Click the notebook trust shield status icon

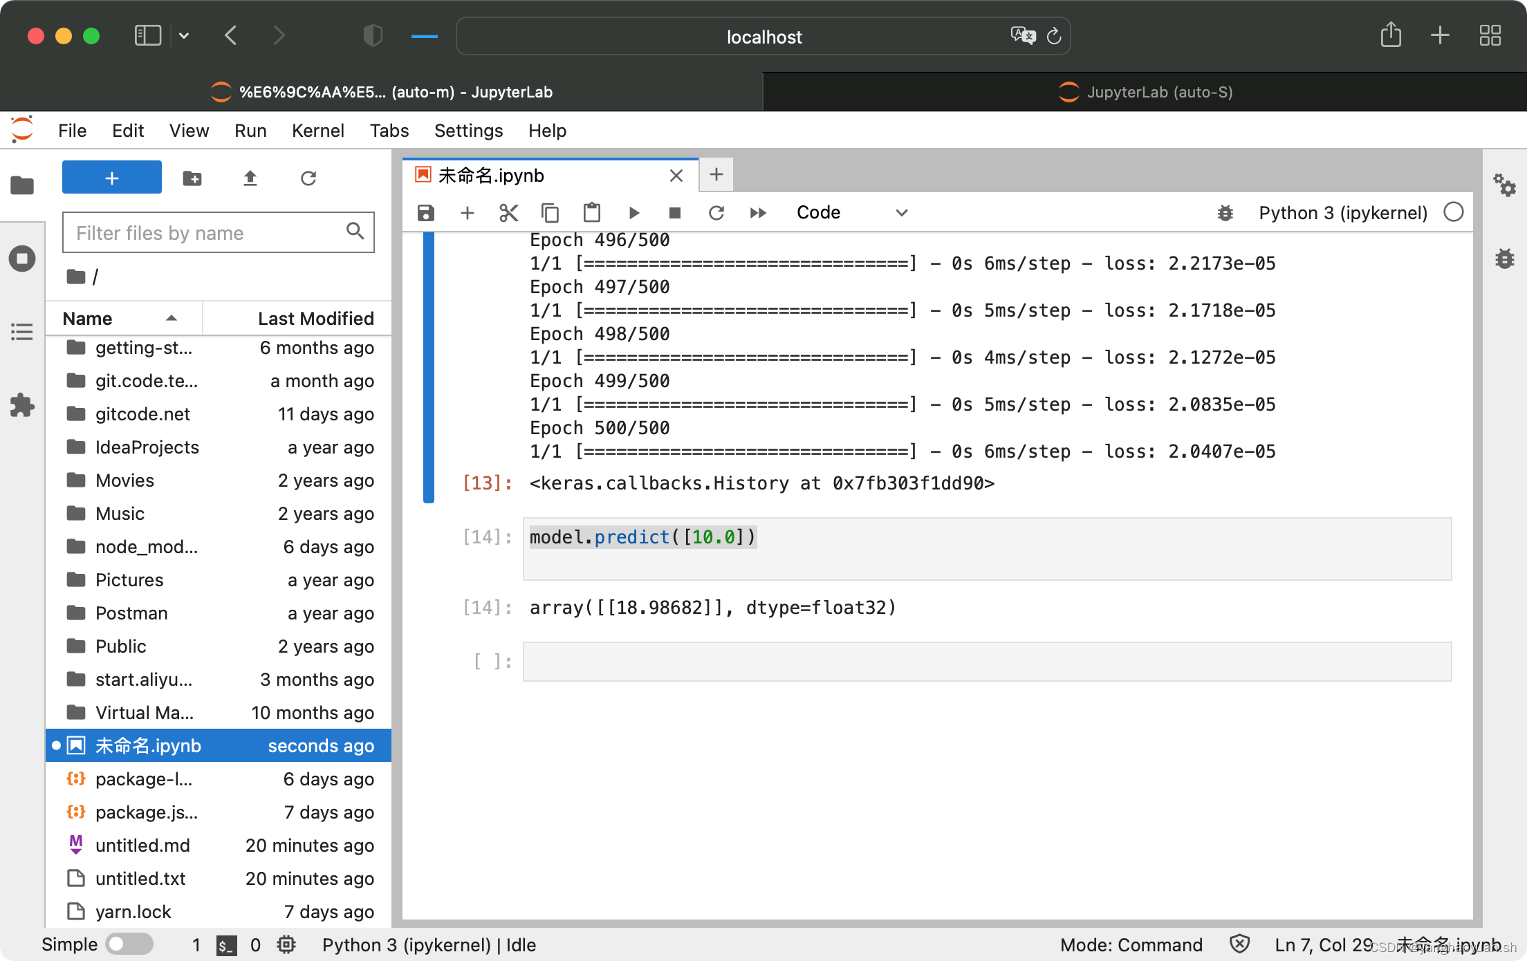[x=1240, y=944]
